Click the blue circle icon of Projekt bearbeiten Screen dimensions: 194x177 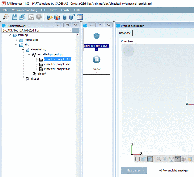[x=118, y=26]
